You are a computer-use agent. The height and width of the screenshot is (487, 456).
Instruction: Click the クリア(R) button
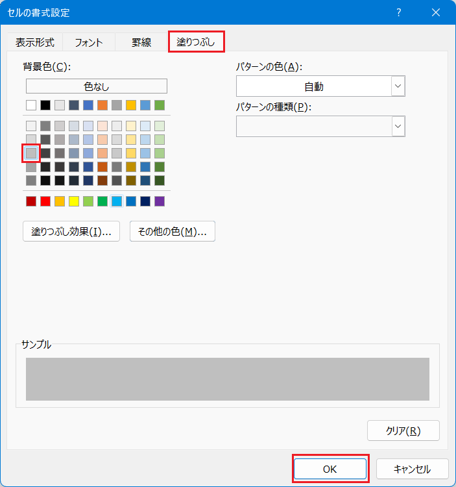403,431
